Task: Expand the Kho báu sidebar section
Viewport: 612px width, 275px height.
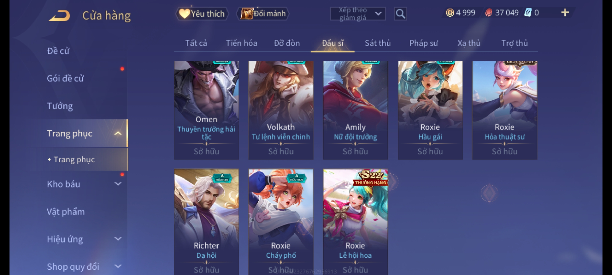Action: [x=118, y=184]
